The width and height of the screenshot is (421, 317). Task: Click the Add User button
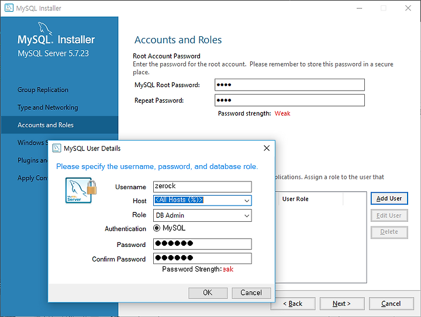tap(389, 198)
